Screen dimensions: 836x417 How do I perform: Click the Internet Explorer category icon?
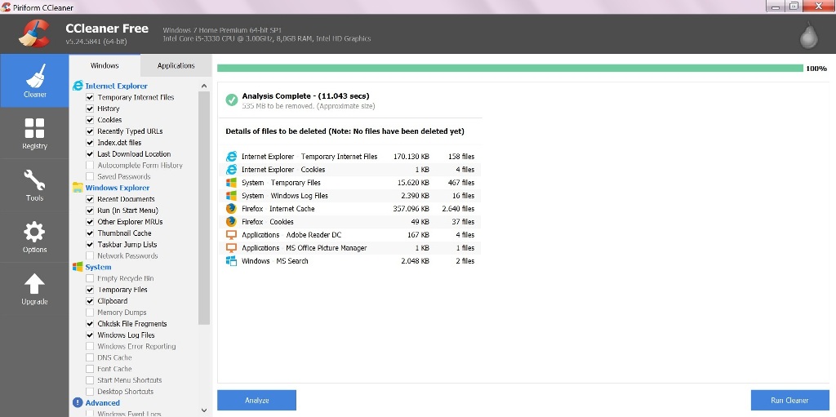[x=78, y=86]
